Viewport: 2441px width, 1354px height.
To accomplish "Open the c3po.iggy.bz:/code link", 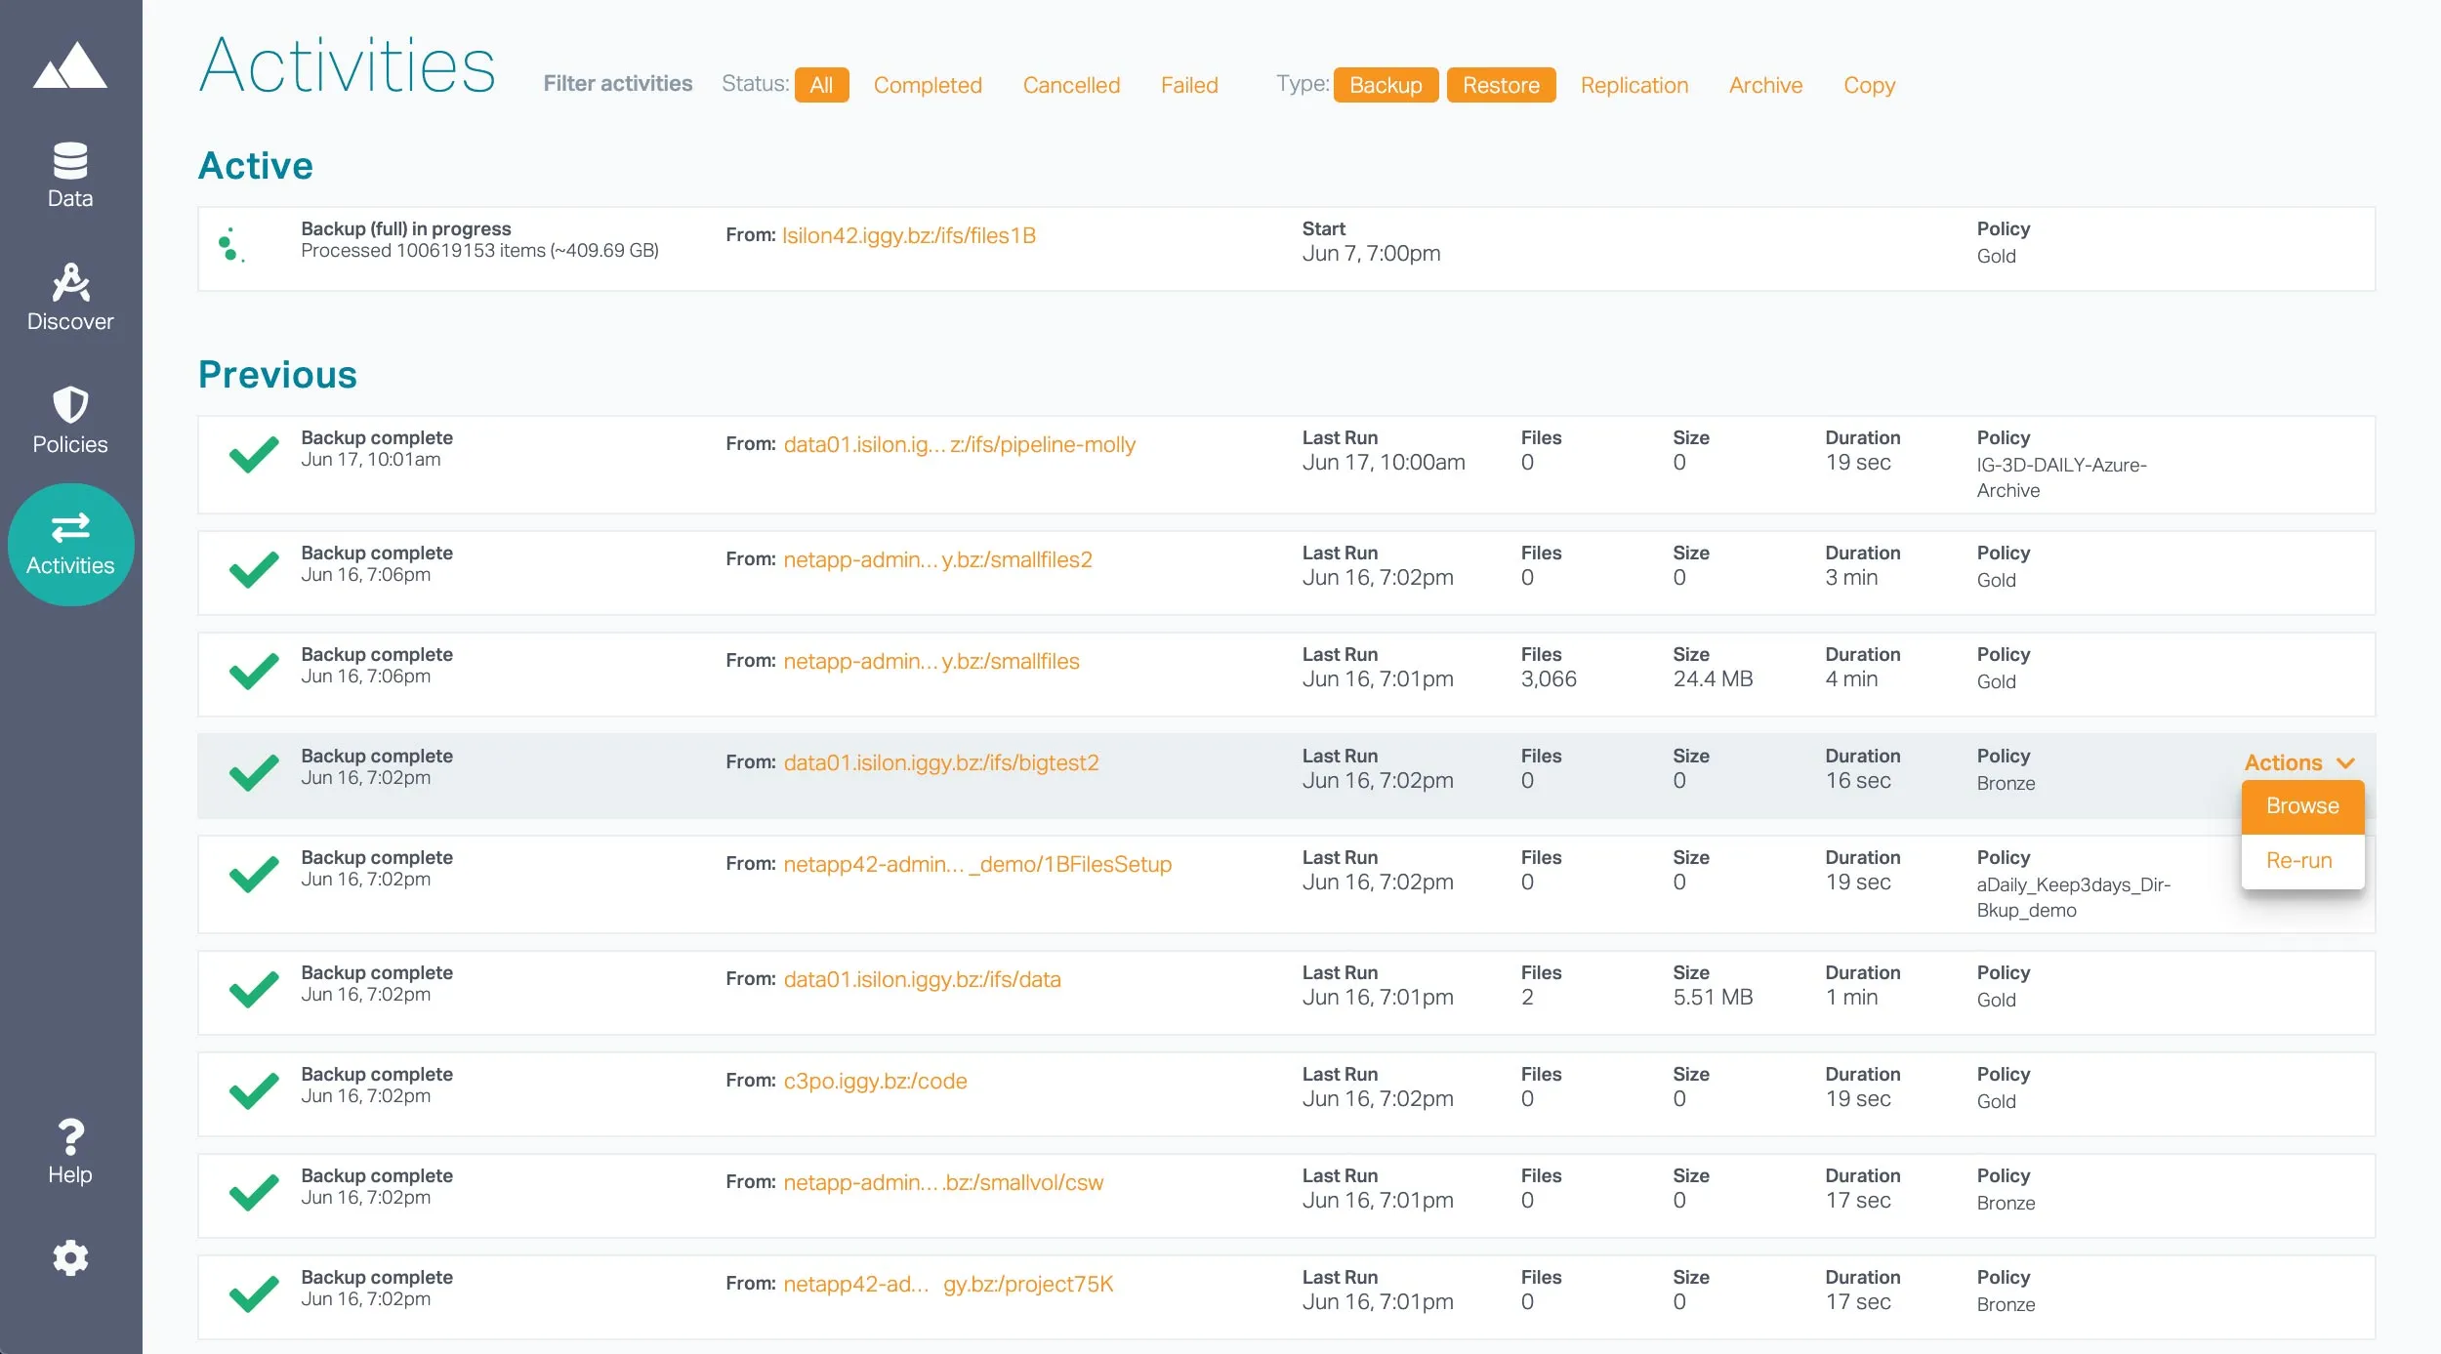I will (875, 1081).
